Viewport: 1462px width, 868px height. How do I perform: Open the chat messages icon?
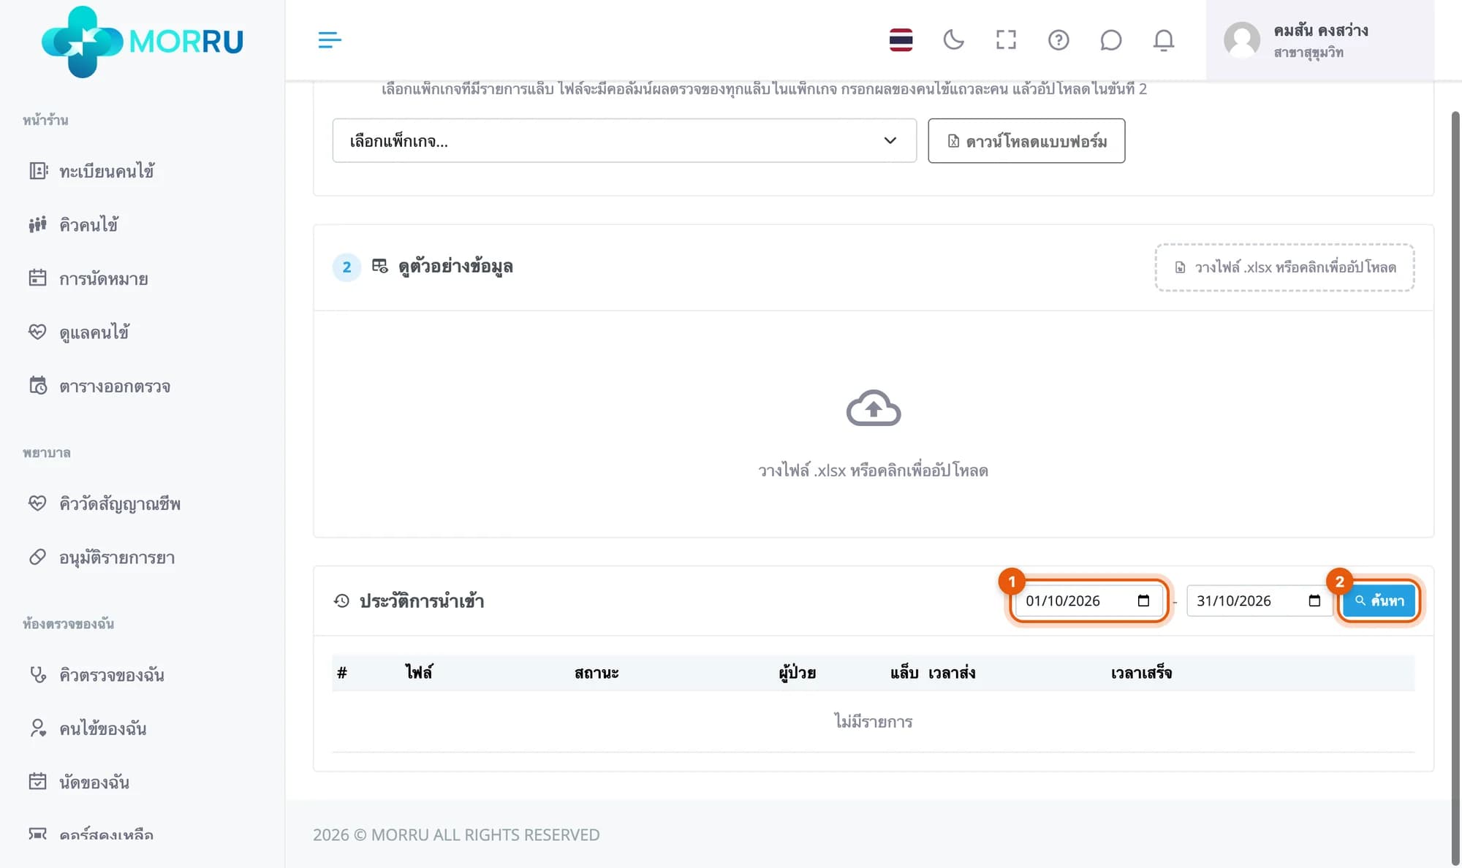point(1110,39)
